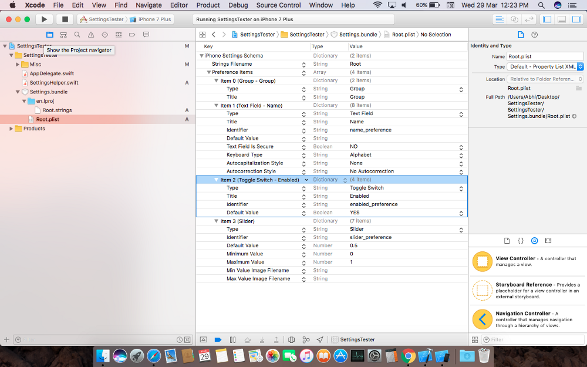Viewport: 587px width, 367px height.
Task: Open the Issue navigator warning icon
Action: pos(91,35)
